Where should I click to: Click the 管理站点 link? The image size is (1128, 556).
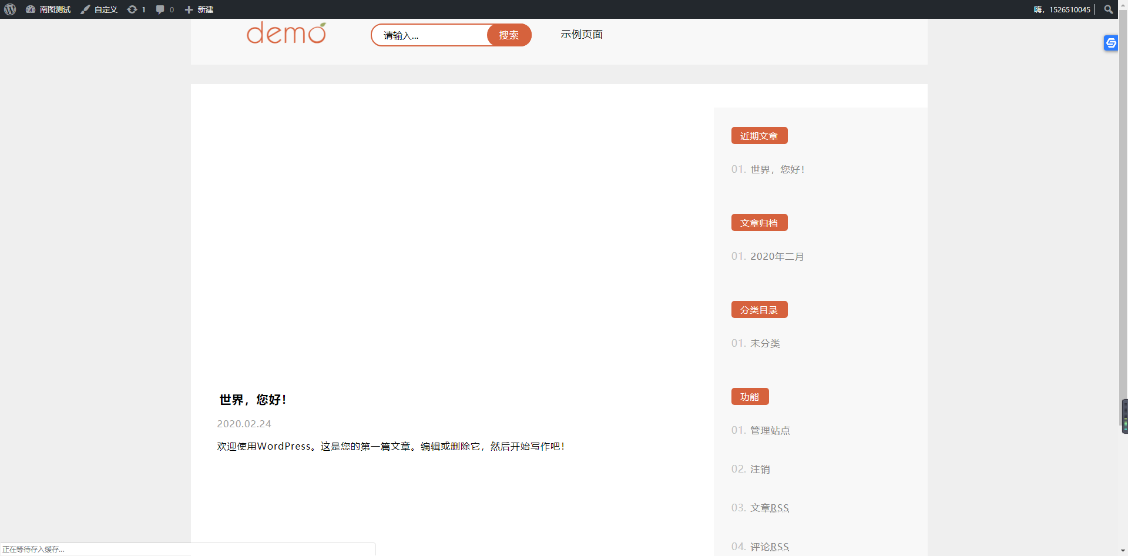(770, 430)
